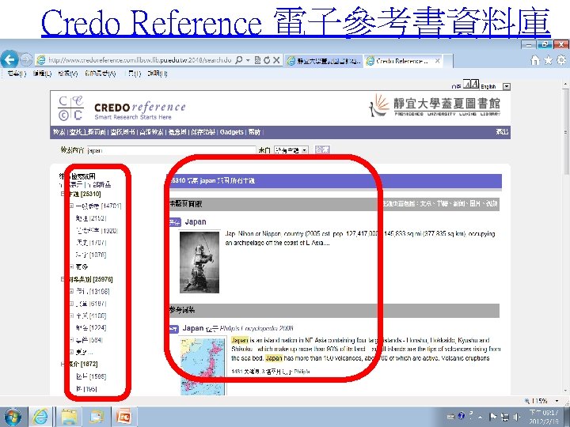570x427 pixels.
Task: Collapse the tree node with count [25310]
Action: tap(63, 195)
